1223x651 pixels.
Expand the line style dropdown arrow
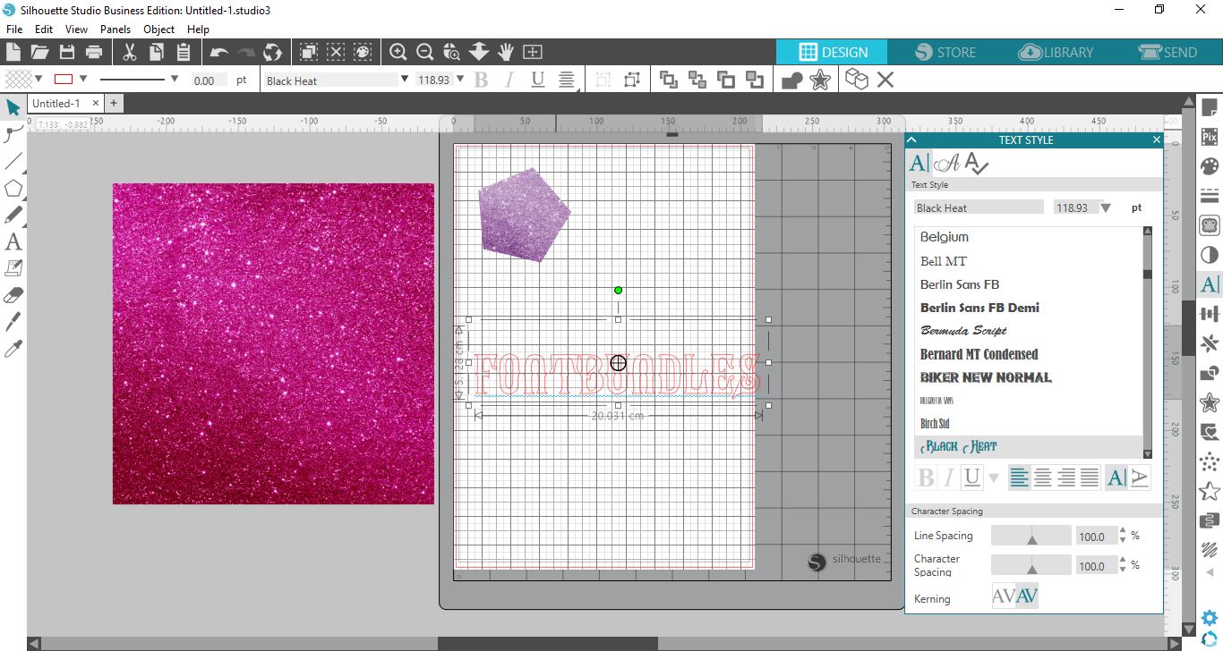174,80
